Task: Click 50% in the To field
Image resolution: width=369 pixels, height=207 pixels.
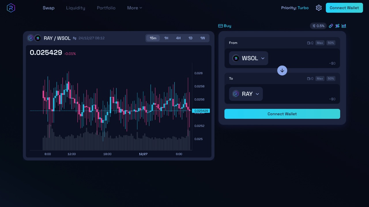Action: pyautogui.click(x=331, y=78)
